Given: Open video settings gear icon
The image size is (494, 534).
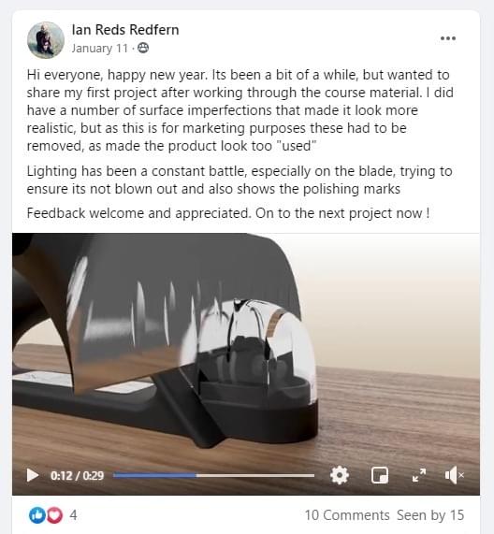Looking at the screenshot, I should (340, 475).
